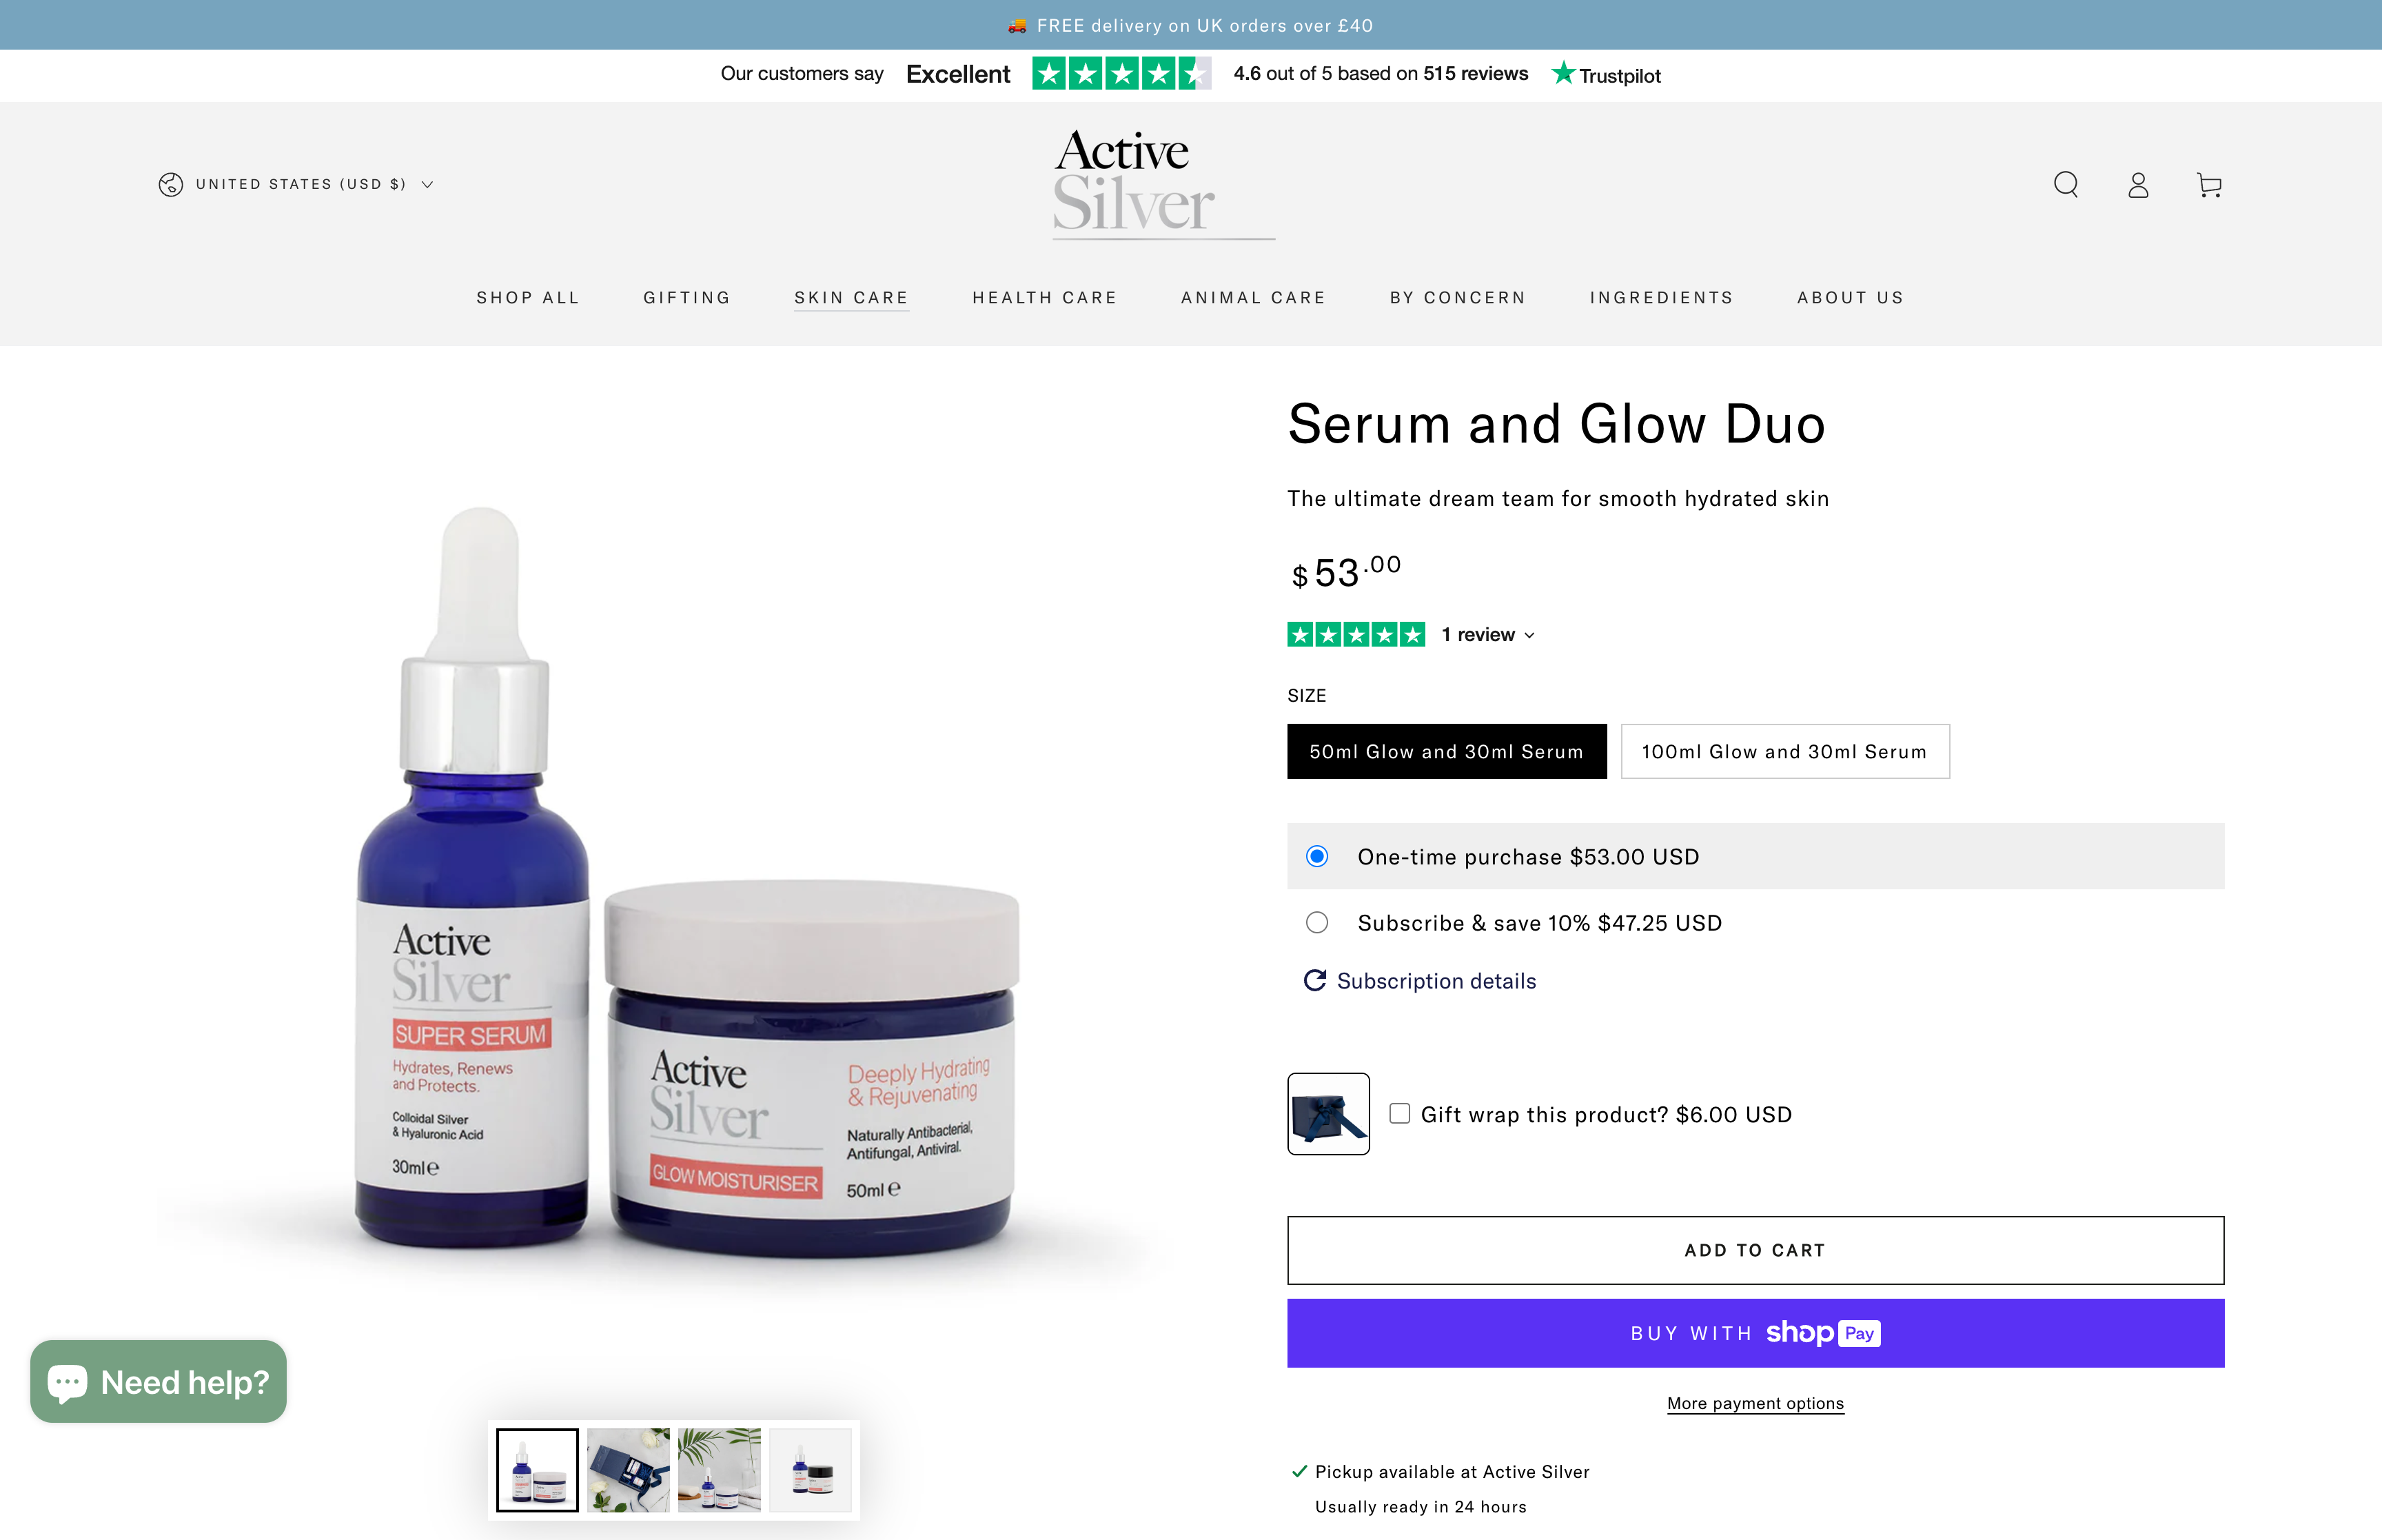The image size is (2382, 1540).
Task: Add product to cart
Action: [x=1754, y=1250]
